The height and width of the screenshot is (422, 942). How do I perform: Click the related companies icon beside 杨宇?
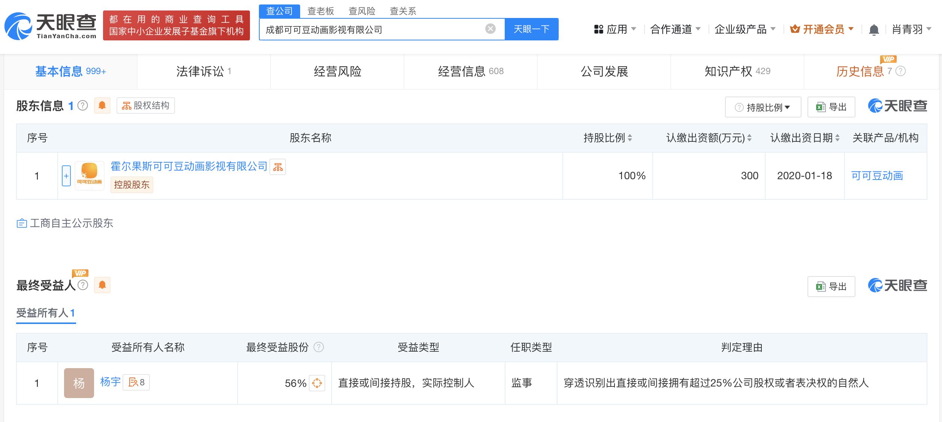point(136,382)
